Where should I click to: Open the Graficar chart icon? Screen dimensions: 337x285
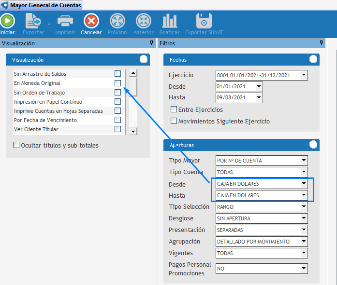click(x=169, y=21)
